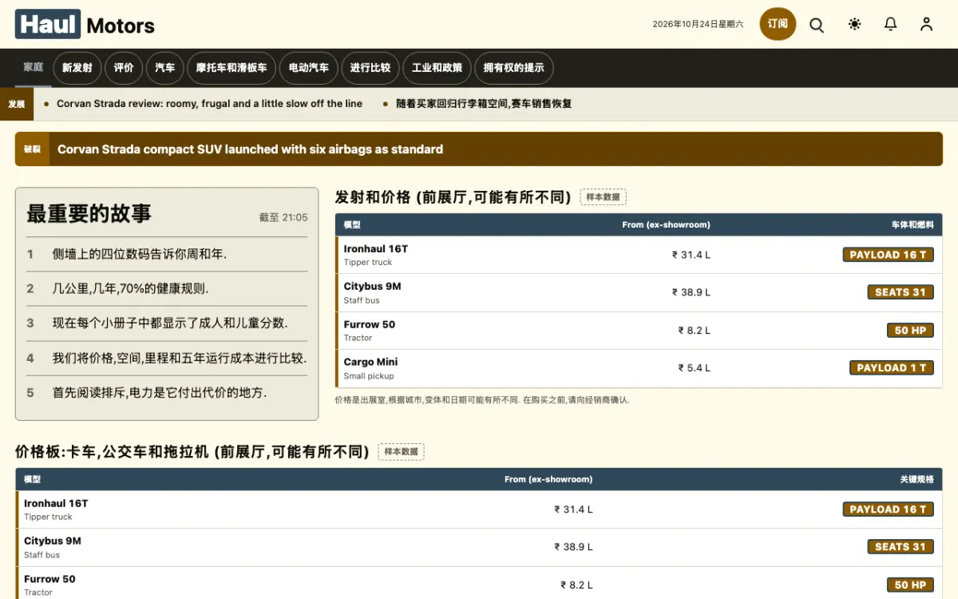Open the 电动汽车 nav tab

coord(309,68)
